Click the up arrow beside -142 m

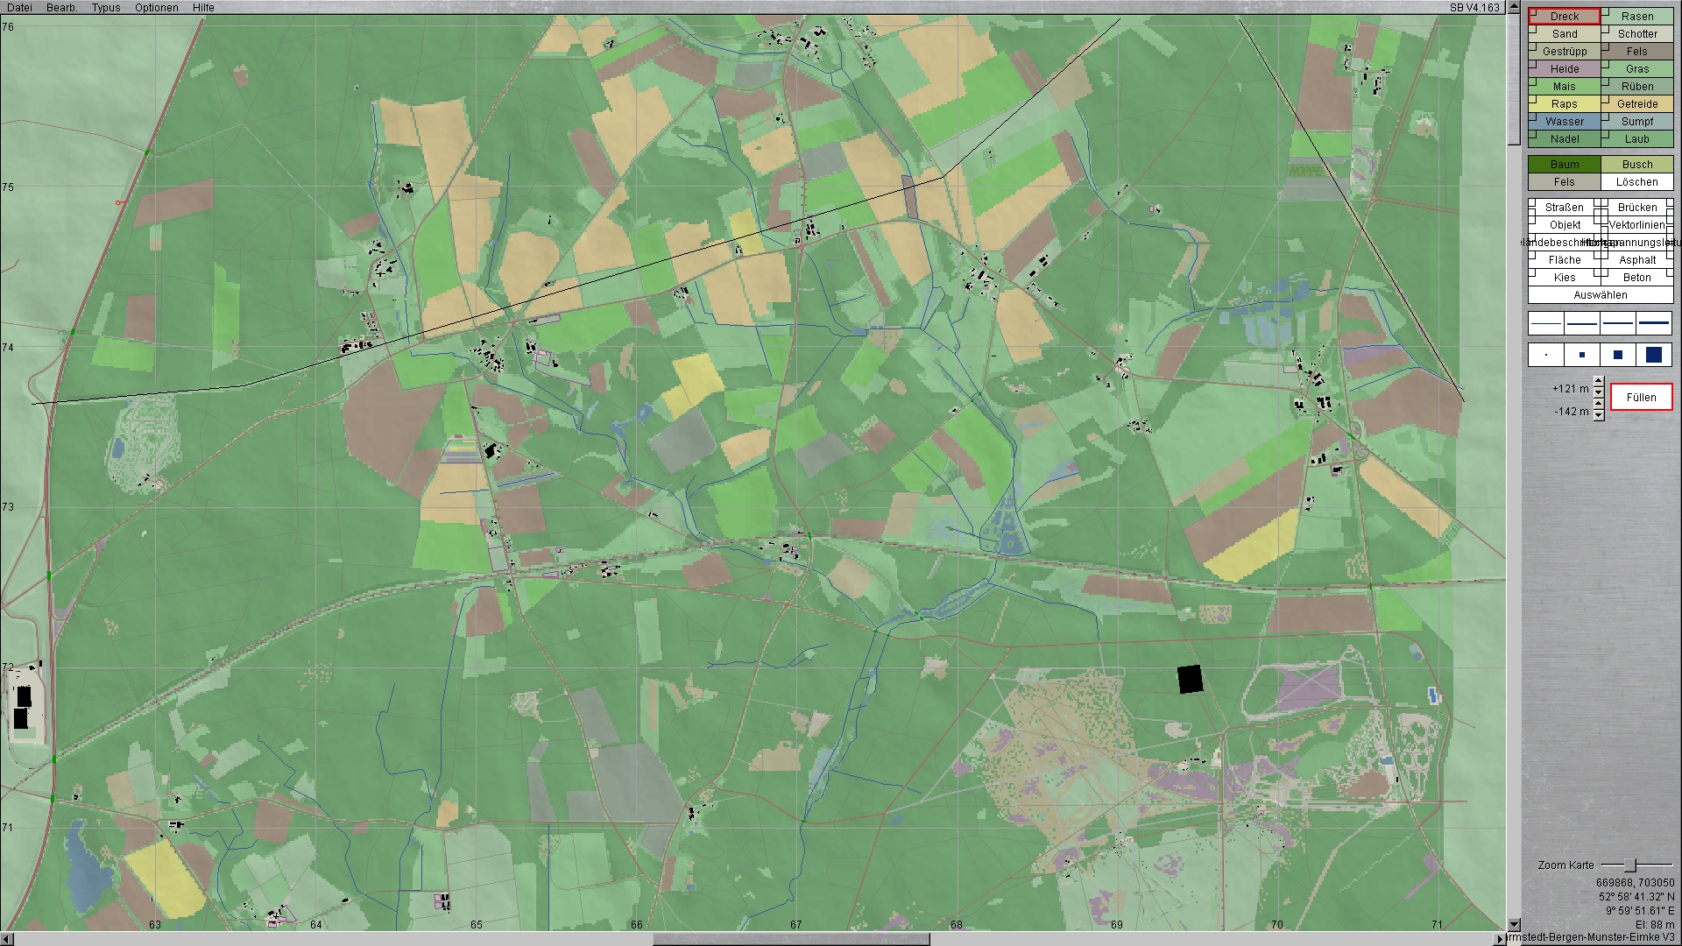[1599, 405]
